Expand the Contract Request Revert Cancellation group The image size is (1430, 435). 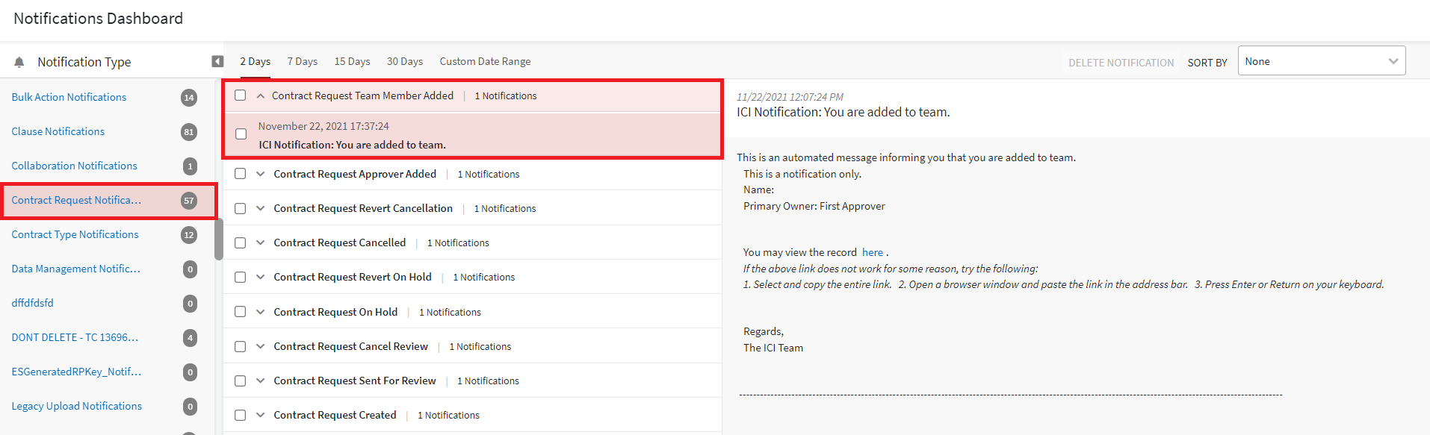[x=261, y=208]
